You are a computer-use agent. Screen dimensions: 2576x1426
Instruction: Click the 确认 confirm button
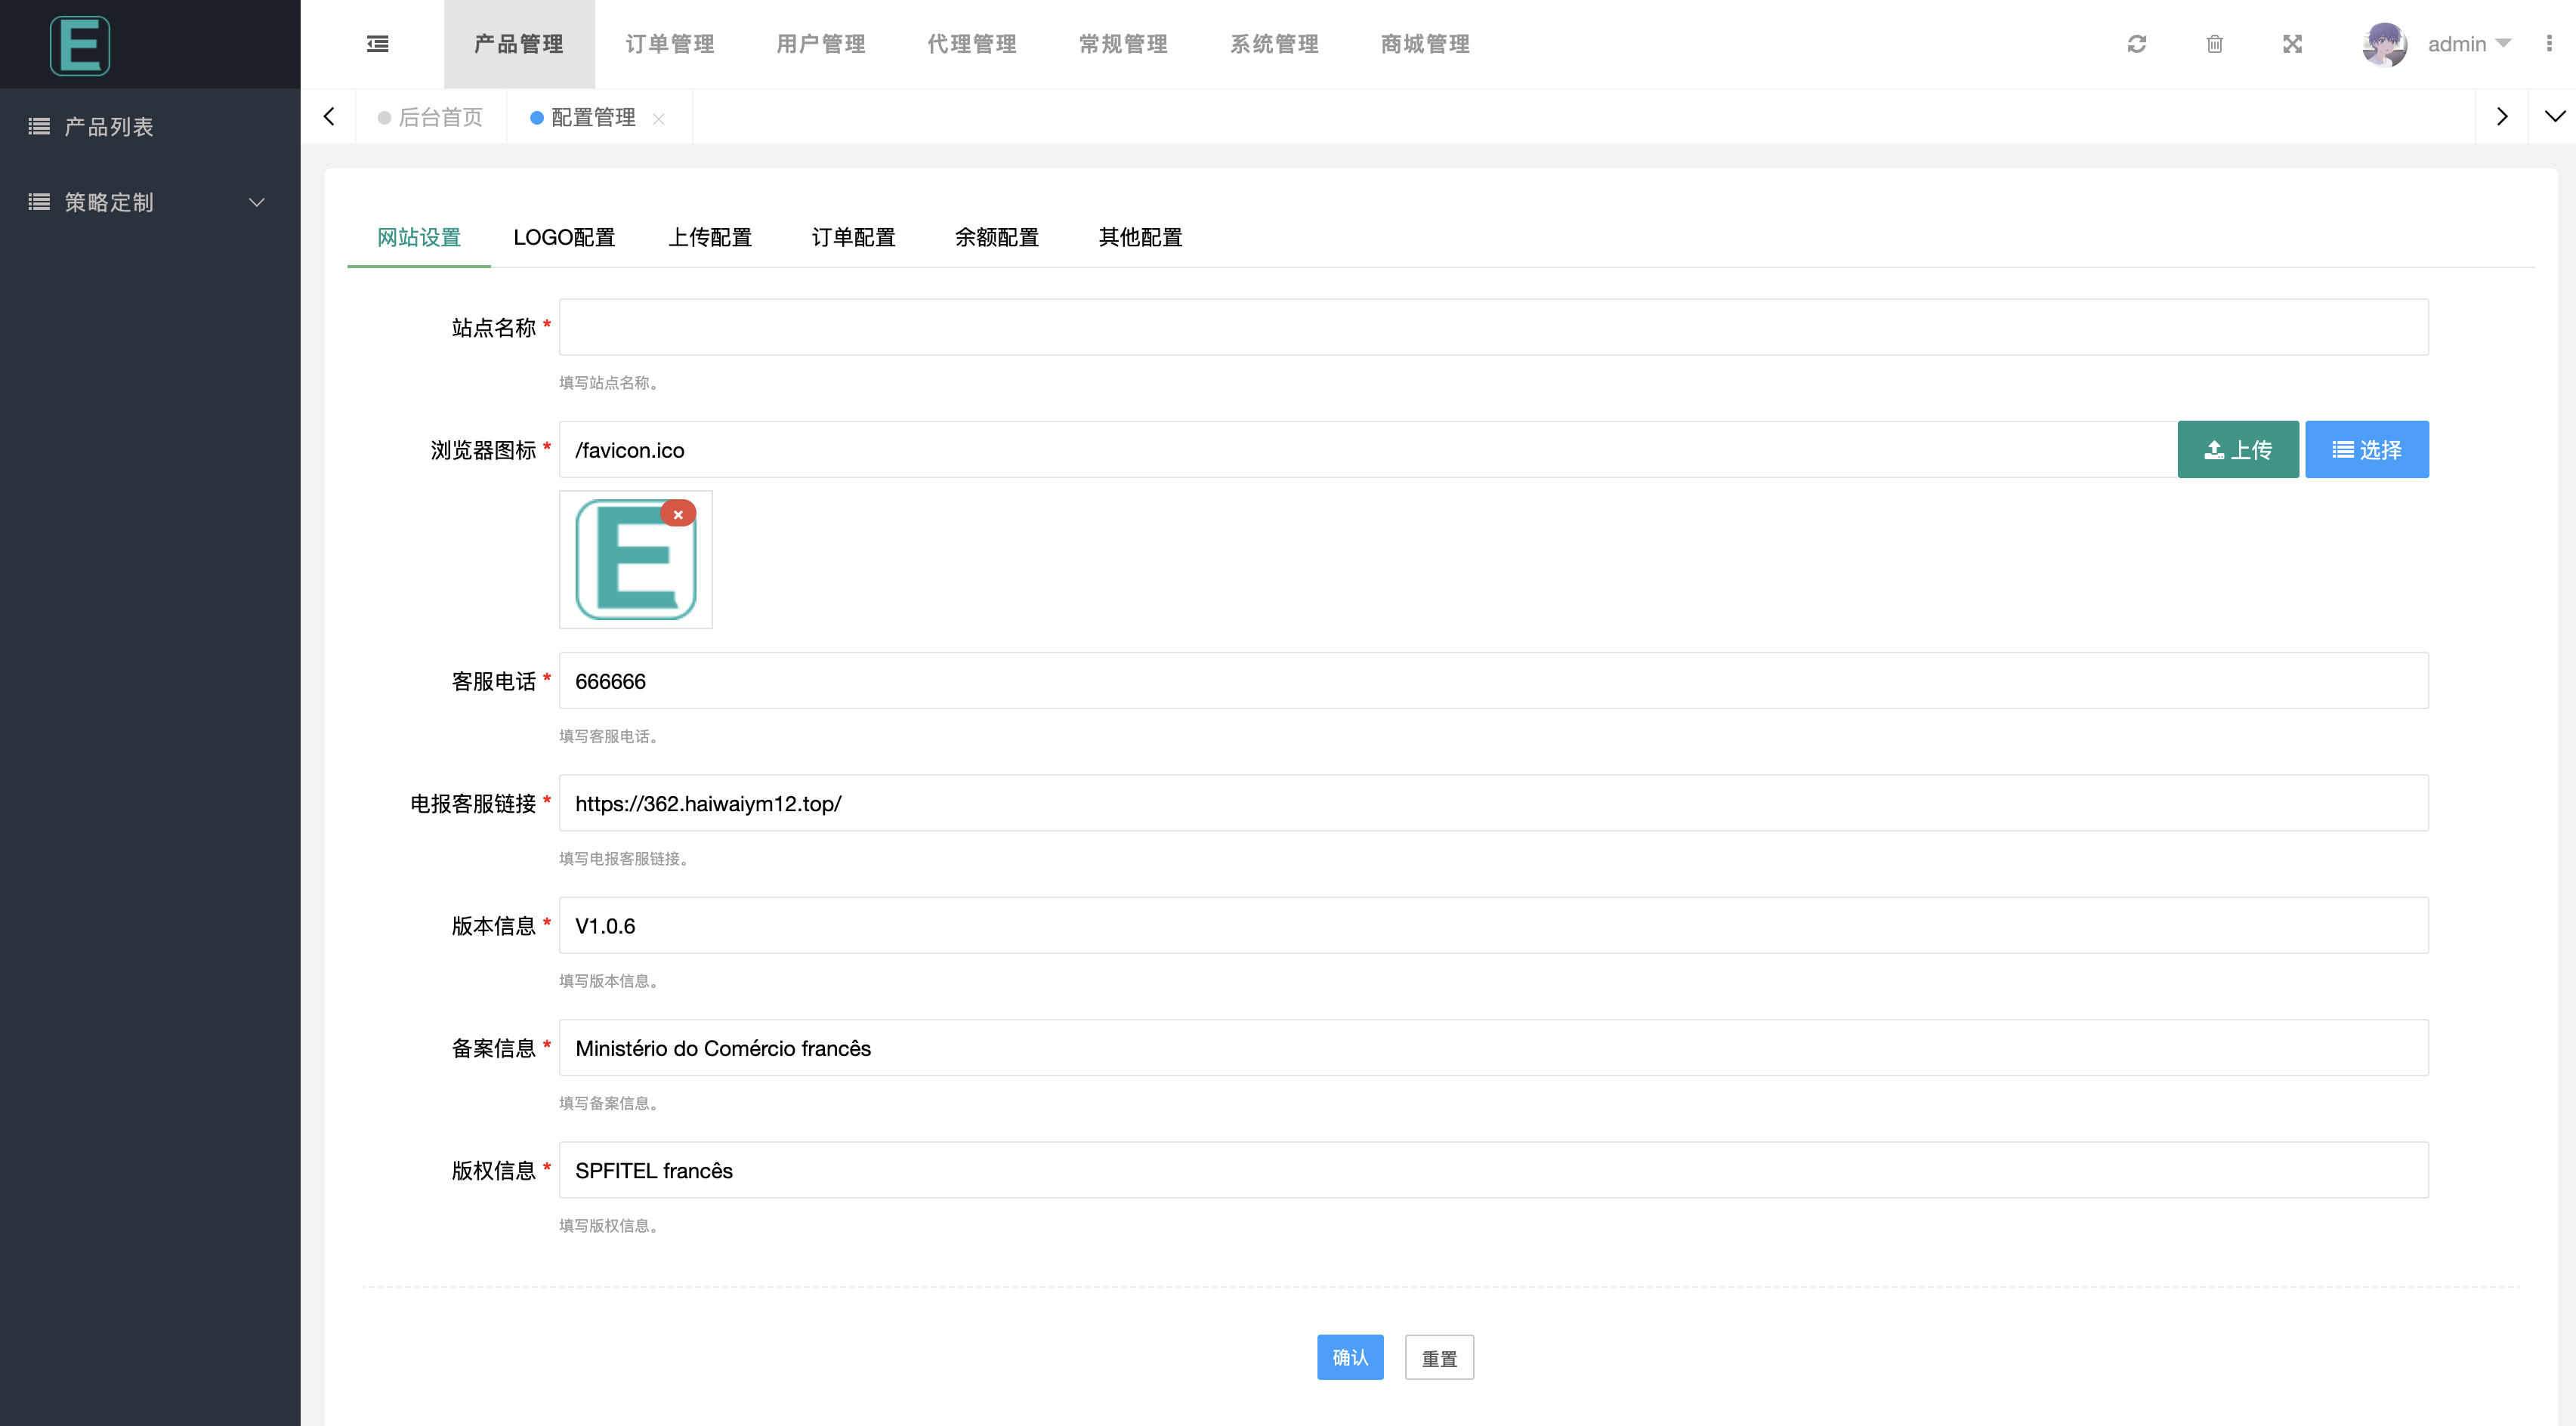tap(1350, 1357)
